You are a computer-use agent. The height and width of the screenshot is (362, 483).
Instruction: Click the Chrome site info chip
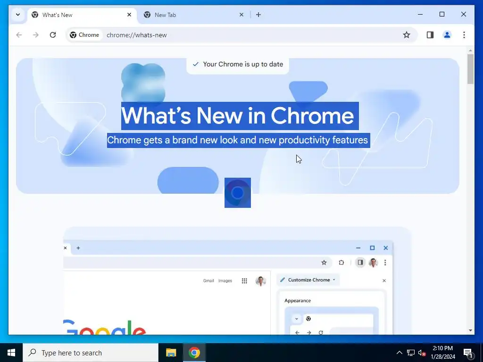point(85,35)
